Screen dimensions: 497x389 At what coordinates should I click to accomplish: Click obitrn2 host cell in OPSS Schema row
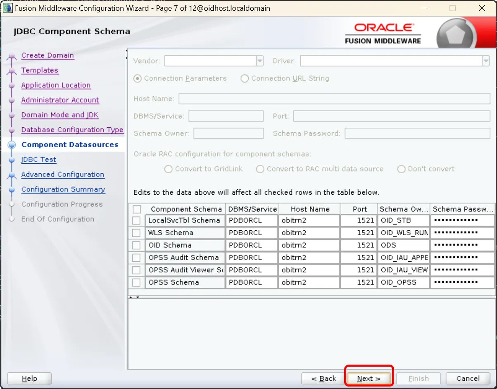click(x=309, y=282)
